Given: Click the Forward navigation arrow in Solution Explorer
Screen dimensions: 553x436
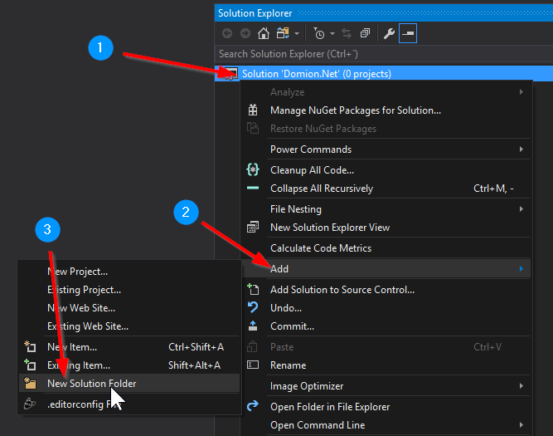Looking at the screenshot, I should pos(245,33).
